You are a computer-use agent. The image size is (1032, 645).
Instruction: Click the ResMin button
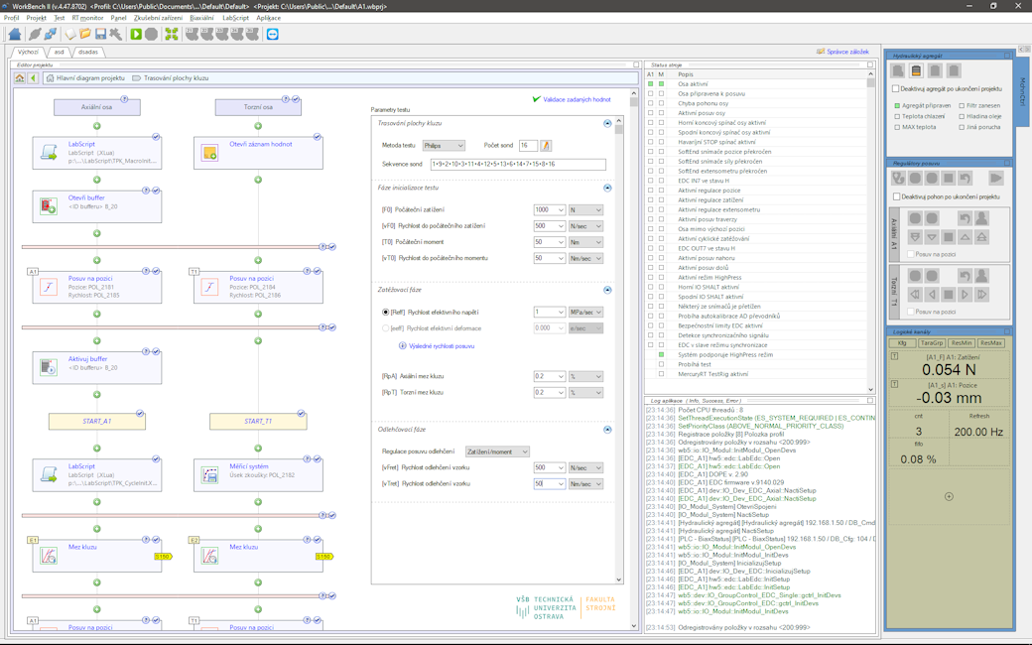[962, 343]
